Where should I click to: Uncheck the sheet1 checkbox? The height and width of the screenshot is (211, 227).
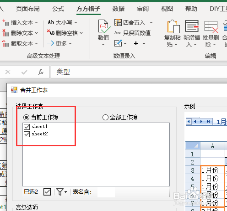(27, 127)
